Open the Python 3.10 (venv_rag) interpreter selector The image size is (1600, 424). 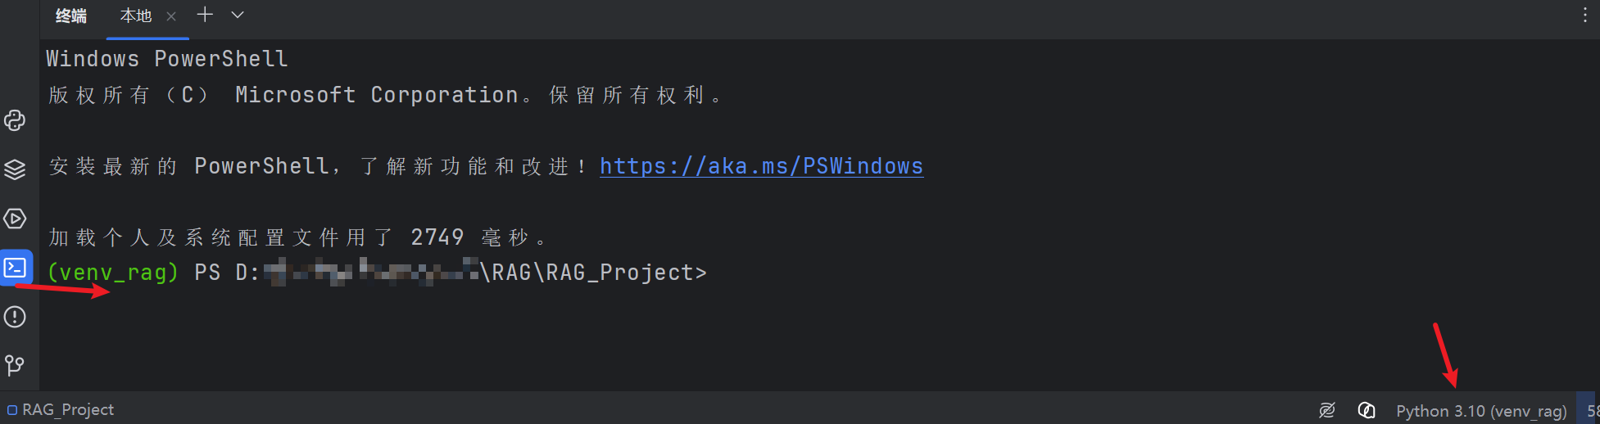point(1481,411)
